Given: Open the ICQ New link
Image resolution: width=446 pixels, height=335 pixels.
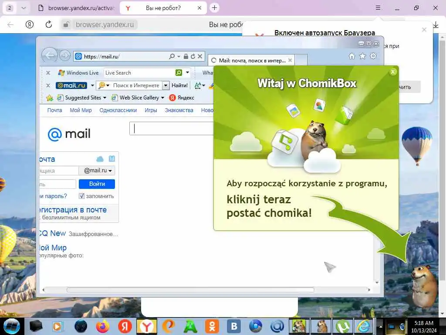Looking at the screenshot, I should [53, 233].
